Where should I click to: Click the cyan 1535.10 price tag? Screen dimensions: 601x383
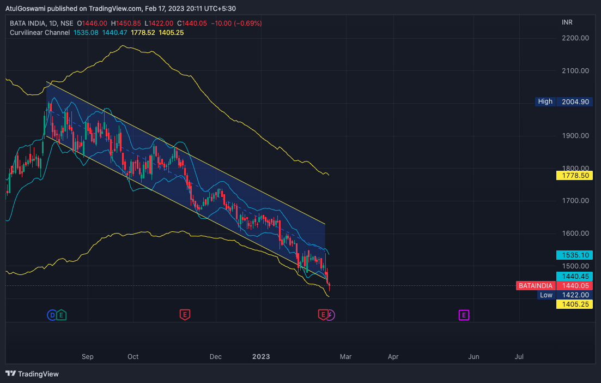574,255
